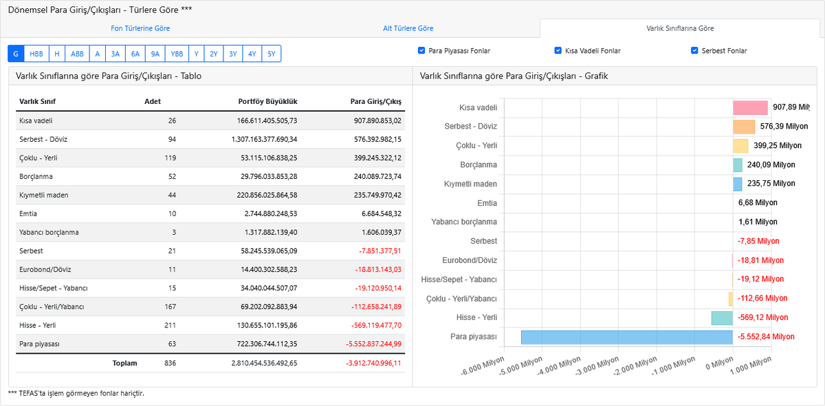Click the Eurobond/Döviz chart axis label

click(x=470, y=260)
